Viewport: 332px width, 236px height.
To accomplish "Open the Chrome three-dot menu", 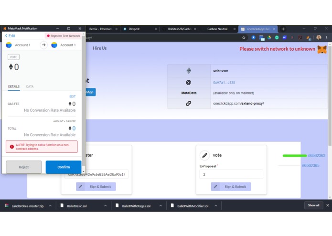I will (x=327, y=38).
